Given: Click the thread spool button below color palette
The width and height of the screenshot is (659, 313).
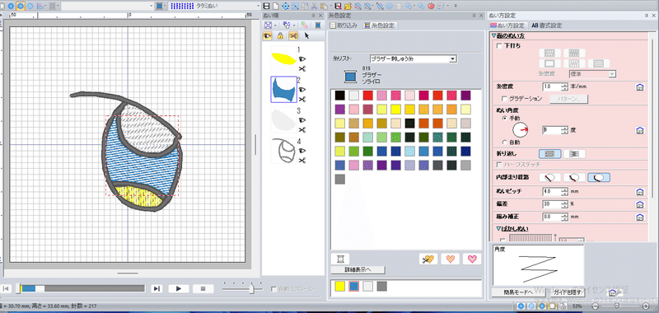Looking at the screenshot, I should (339, 259).
